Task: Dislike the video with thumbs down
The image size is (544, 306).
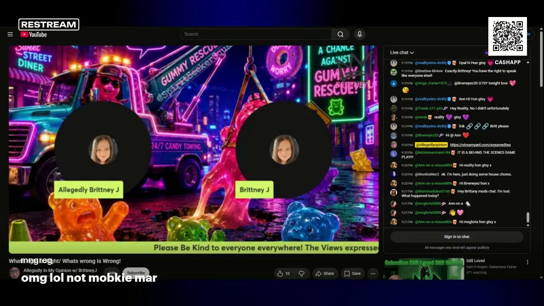Action: [301, 274]
